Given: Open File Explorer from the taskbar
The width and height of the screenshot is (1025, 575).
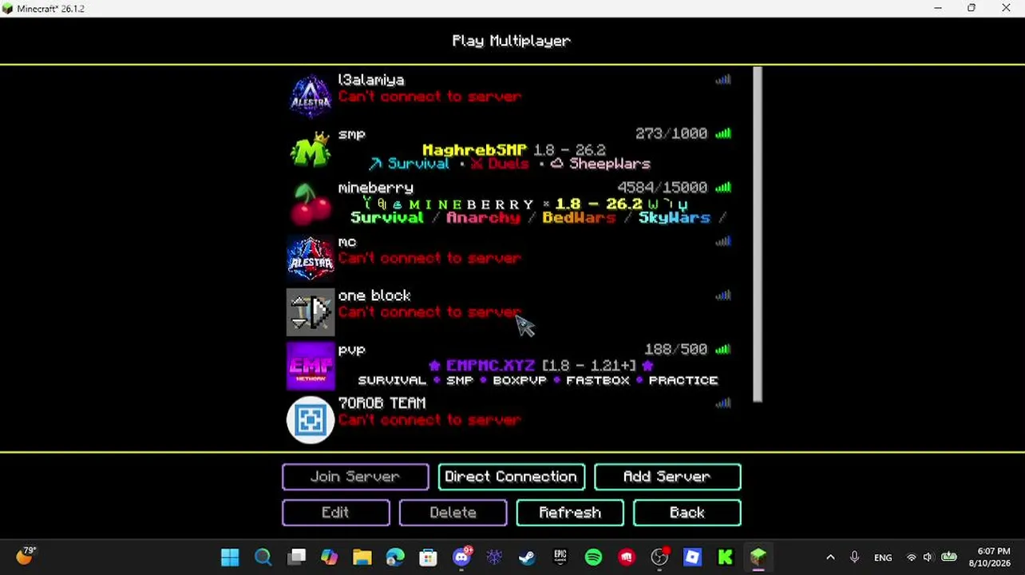Looking at the screenshot, I should 362,557.
